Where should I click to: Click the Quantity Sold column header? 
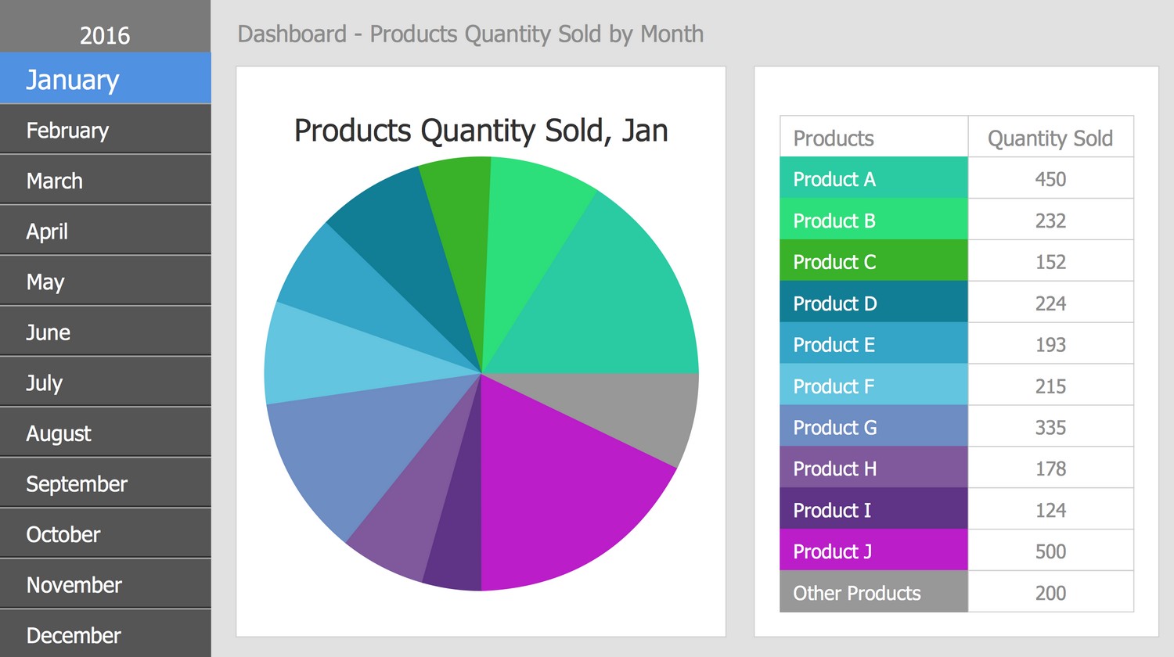point(1050,138)
